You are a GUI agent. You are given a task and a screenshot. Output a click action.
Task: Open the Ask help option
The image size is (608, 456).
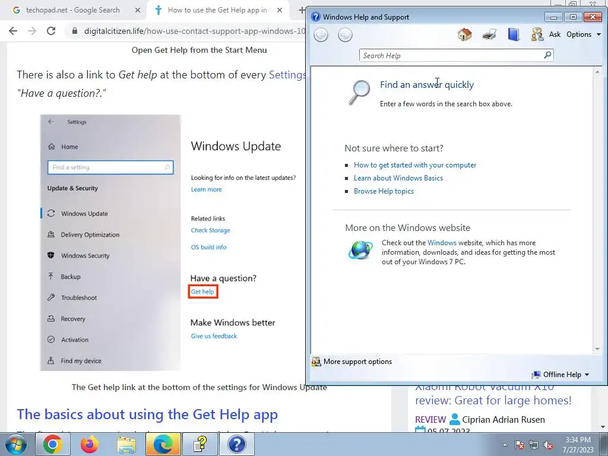(555, 34)
